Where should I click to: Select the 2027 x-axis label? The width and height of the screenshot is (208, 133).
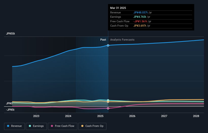(164, 116)
